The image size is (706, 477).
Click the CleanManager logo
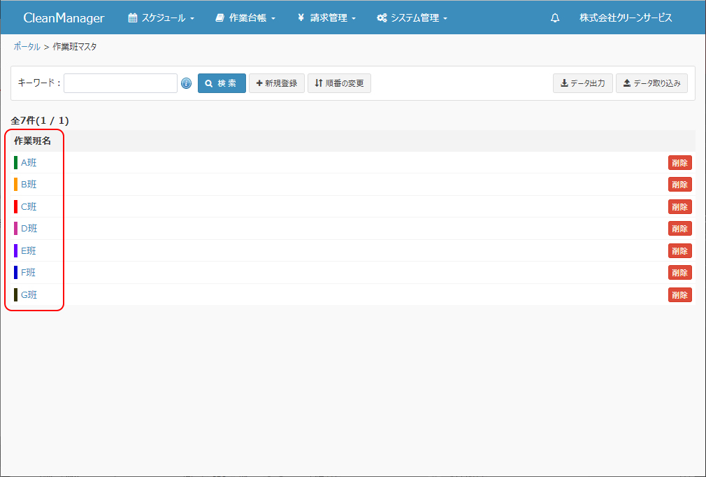(x=64, y=18)
